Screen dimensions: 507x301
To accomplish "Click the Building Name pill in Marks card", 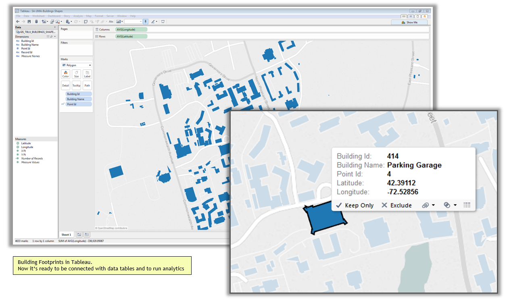I will click(79, 99).
